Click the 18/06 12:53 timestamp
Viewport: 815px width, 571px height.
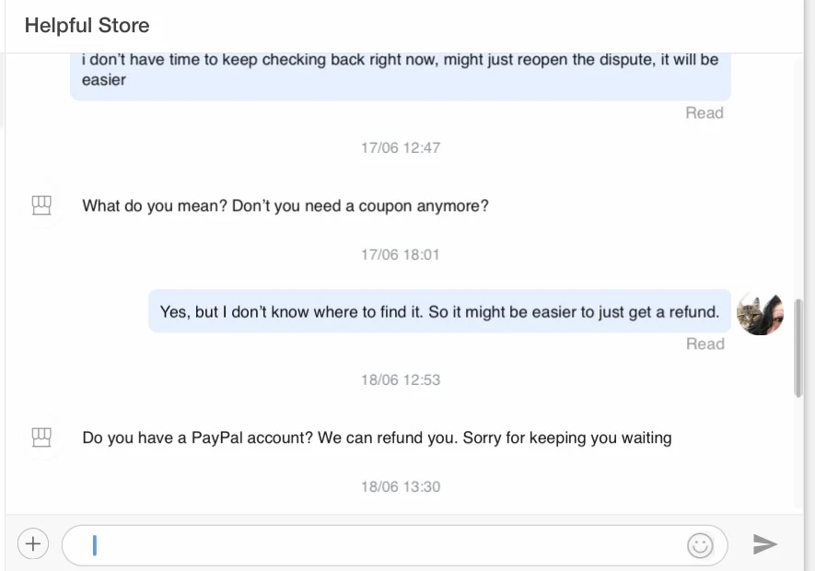coord(401,379)
